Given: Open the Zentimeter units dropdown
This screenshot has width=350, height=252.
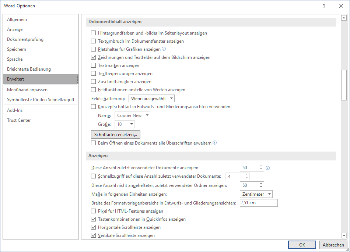Looking at the screenshot, I should [256, 194].
